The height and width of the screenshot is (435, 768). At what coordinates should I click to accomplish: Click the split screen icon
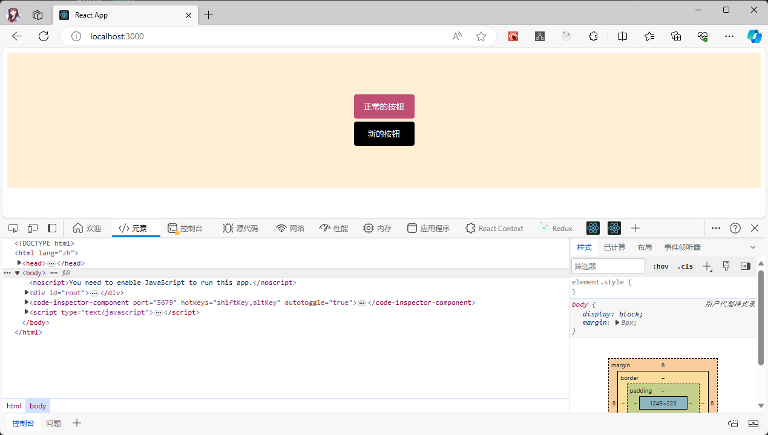(622, 36)
